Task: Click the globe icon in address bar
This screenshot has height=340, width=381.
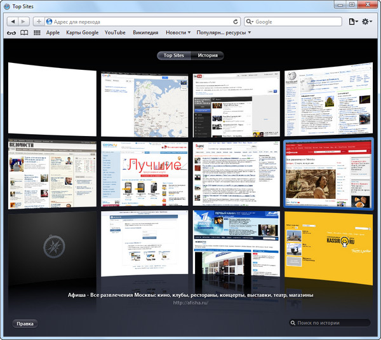Action: tap(49, 22)
